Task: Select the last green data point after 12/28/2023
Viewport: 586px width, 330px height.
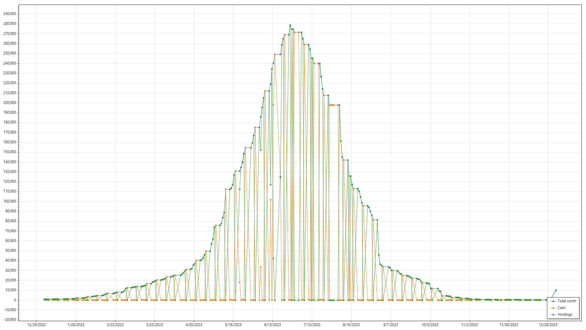Action: (x=556, y=290)
